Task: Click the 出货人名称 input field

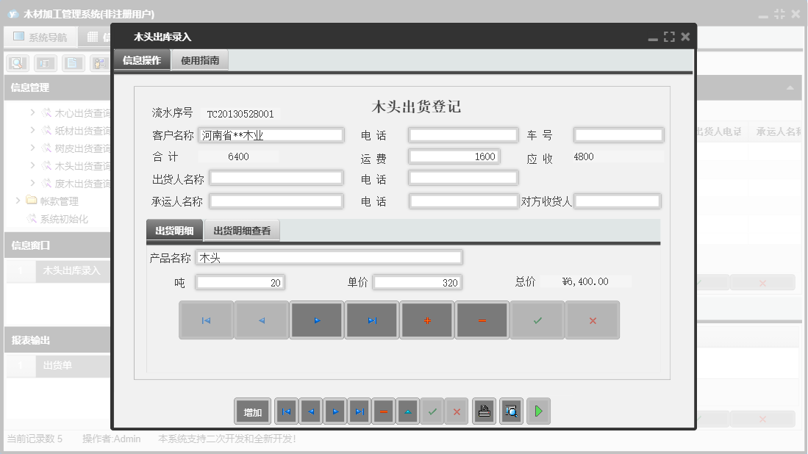Action: (x=276, y=177)
